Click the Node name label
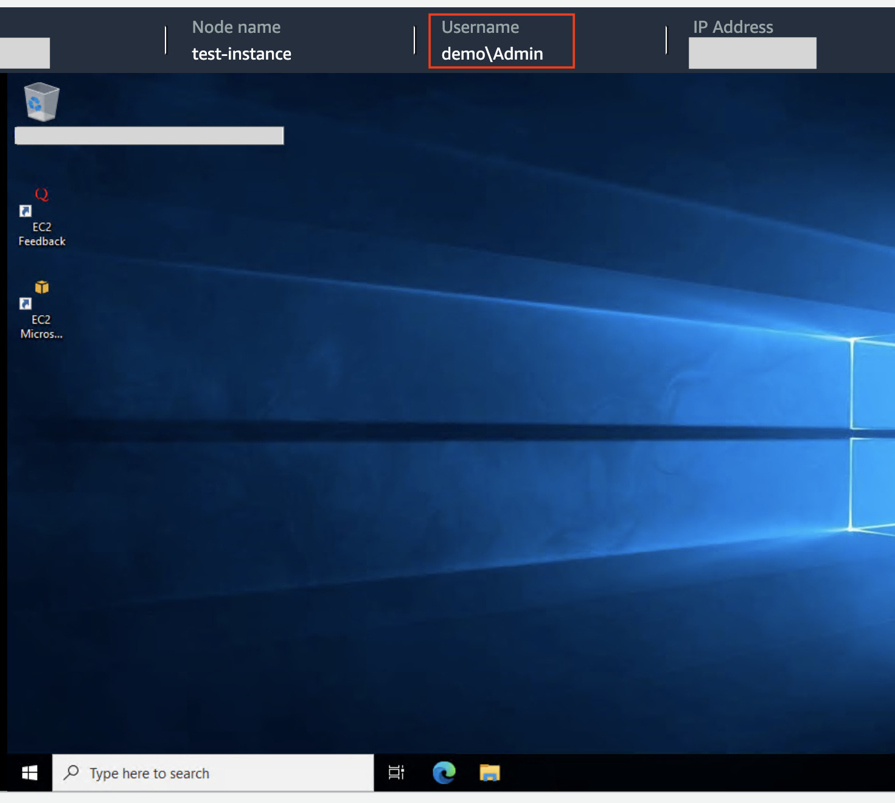 click(236, 27)
